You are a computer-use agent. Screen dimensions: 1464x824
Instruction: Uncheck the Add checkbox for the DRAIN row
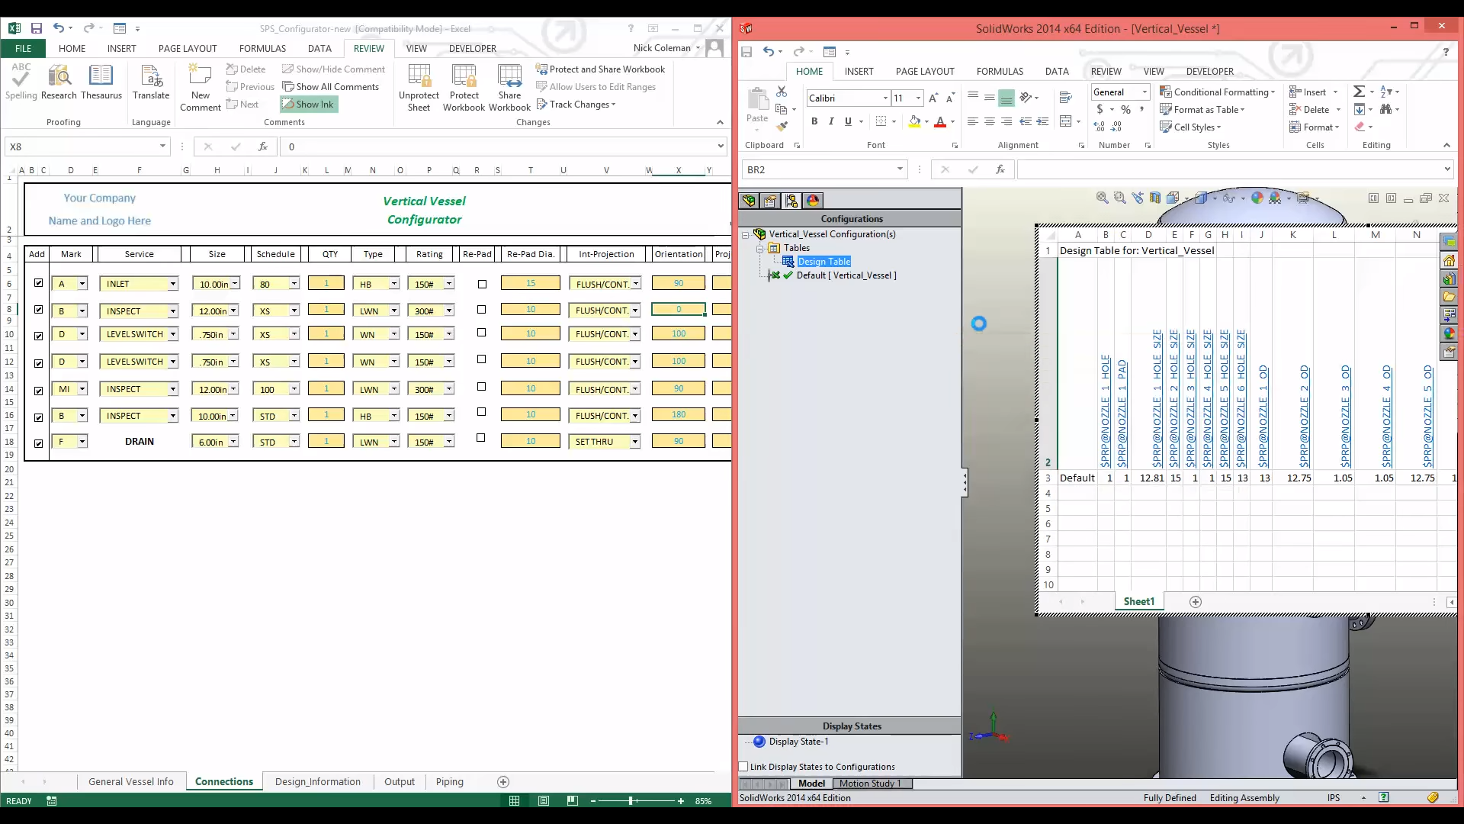[38, 443]
